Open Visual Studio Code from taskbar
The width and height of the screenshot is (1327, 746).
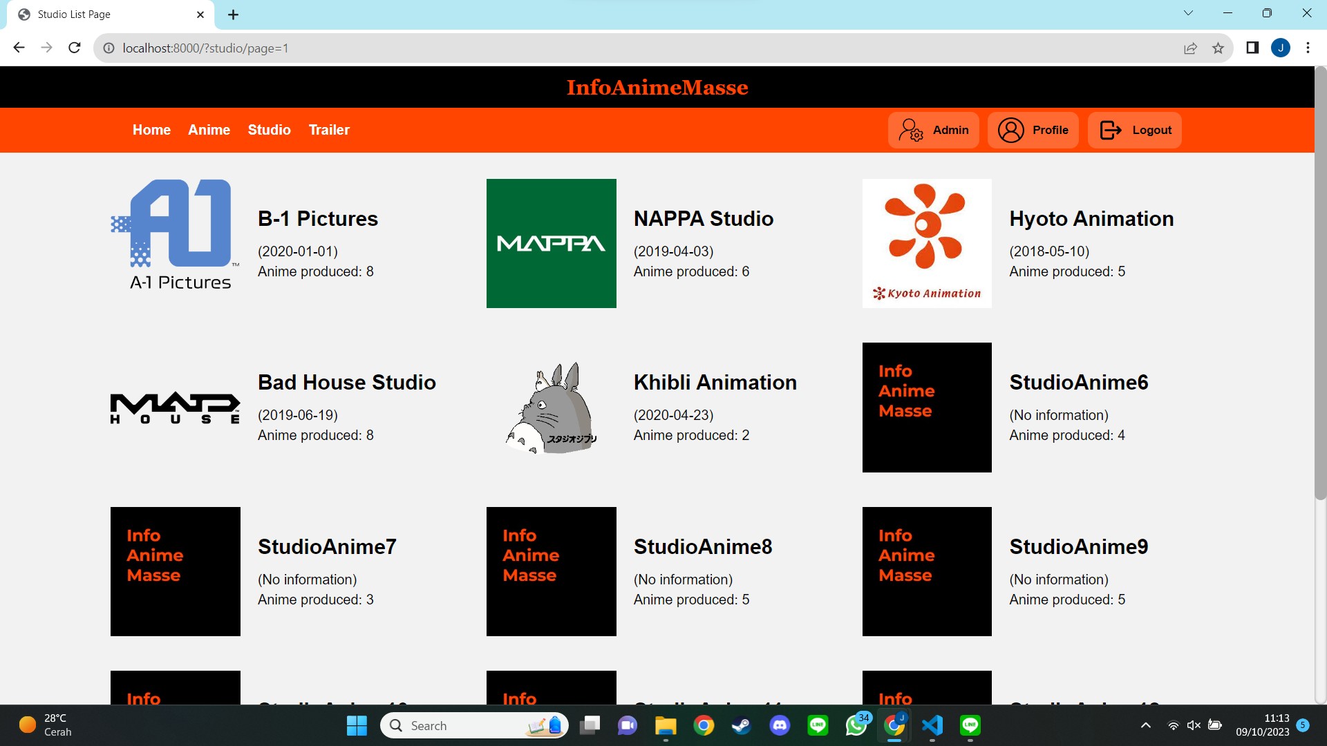tap(932, 725)
